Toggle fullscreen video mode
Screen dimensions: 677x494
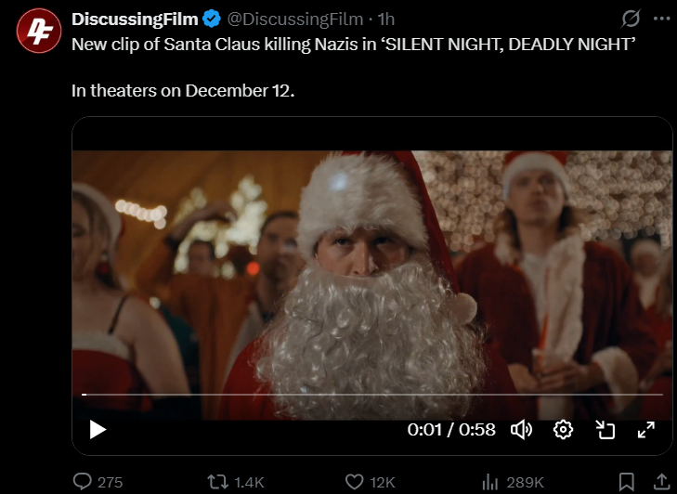click(x=645, y=430)
